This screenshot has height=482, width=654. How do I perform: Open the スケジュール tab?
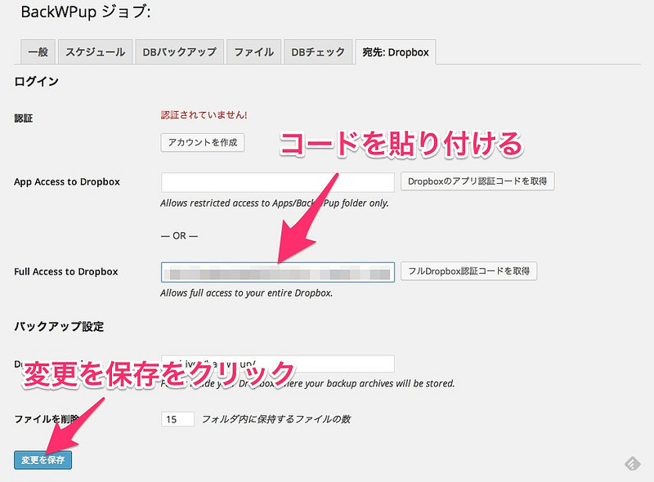[x=96, y=52]
